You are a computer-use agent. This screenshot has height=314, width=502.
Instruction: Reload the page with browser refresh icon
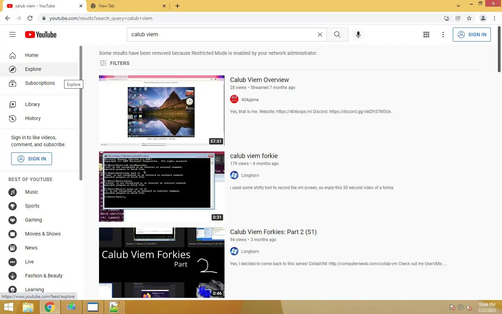tap(30, 18)
